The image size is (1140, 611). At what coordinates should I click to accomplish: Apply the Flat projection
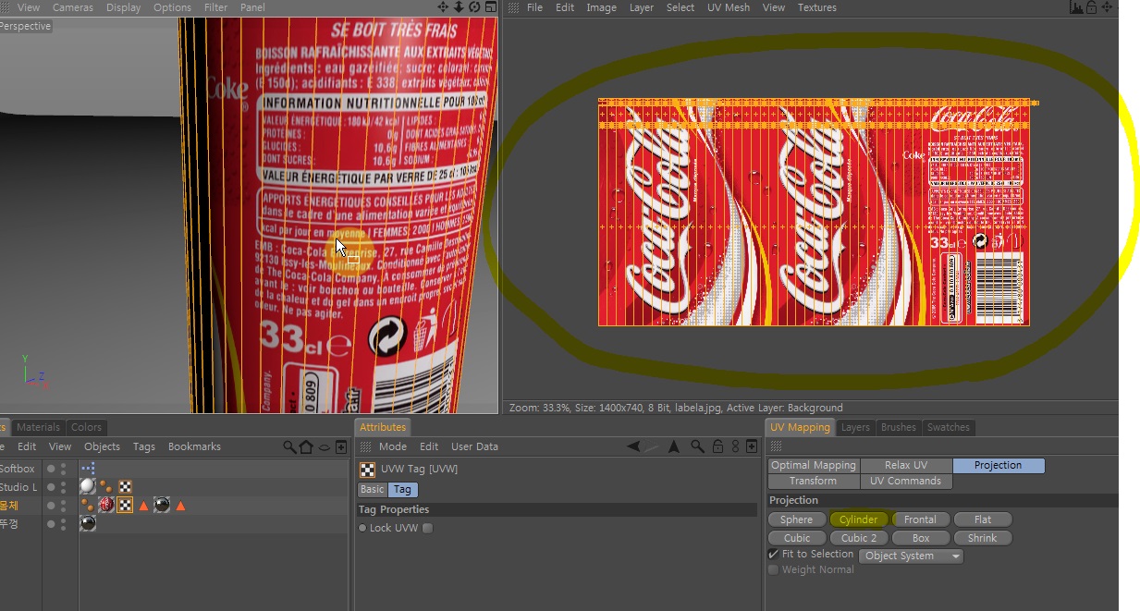tap(983, 519)
